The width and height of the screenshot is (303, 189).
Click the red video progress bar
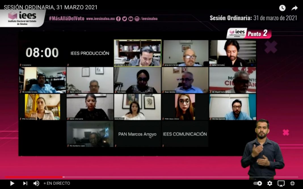pyautogui.click(x=34, y=177)
